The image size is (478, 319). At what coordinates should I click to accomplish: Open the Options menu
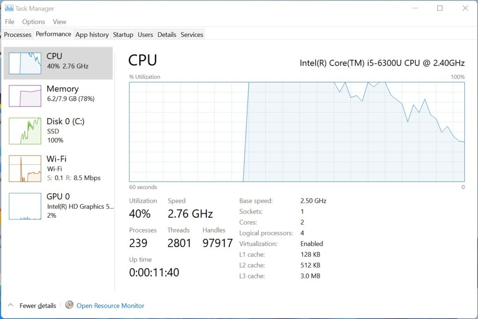(34, 21)
